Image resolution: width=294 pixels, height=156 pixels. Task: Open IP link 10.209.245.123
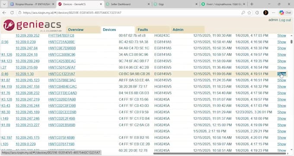28,80
